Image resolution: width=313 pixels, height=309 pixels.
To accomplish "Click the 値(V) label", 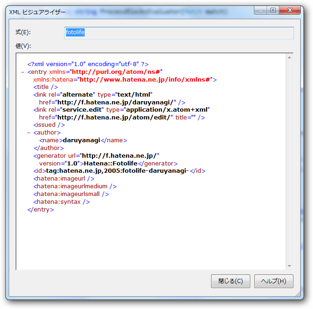I will (x=23, y=46).
